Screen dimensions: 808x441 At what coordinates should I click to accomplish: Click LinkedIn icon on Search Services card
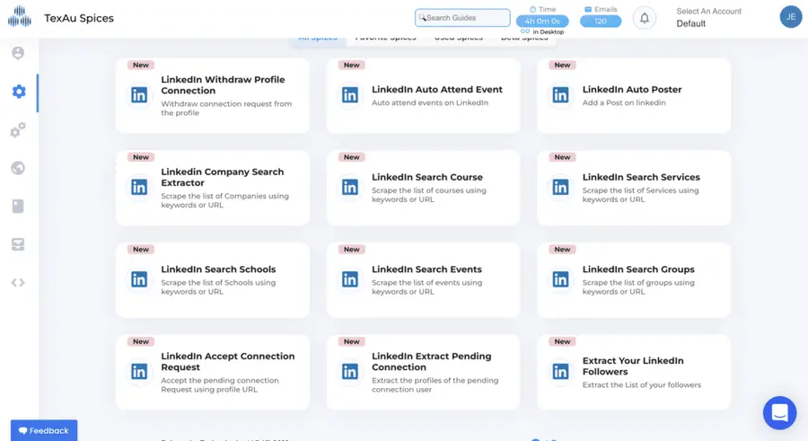tap(560, 187)
